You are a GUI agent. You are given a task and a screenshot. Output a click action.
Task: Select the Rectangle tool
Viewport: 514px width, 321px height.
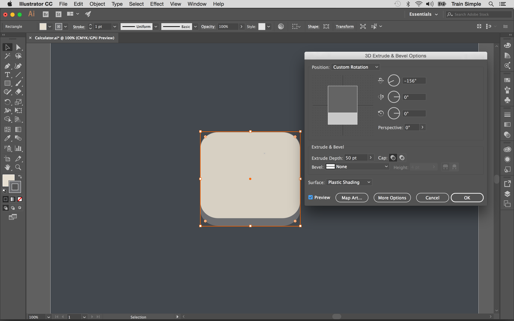[7, 83]
